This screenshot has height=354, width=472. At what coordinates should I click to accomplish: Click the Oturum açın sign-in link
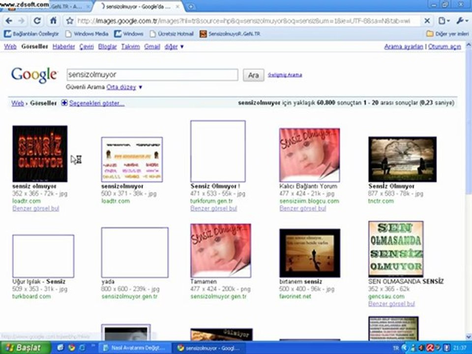[x=444, y=47]
